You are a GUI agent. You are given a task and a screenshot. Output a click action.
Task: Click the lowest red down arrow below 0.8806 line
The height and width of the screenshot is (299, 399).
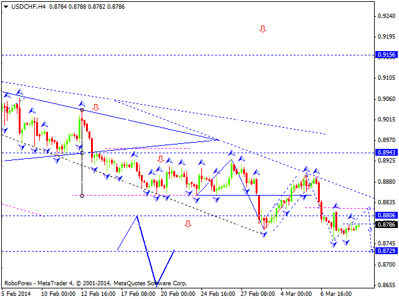point(188,224)
